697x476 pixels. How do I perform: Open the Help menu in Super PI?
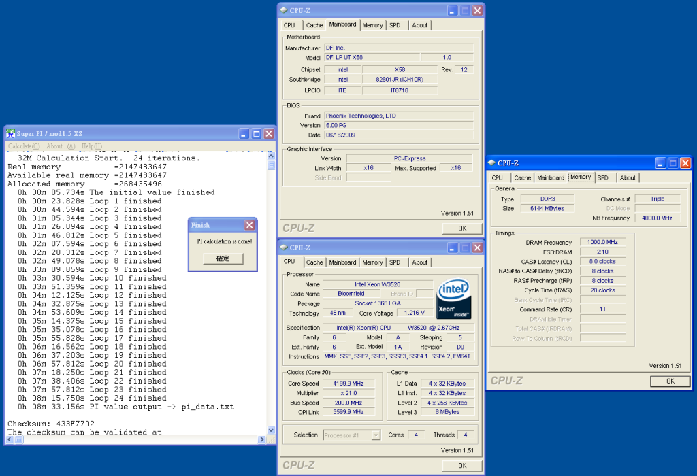click(92, 146)
